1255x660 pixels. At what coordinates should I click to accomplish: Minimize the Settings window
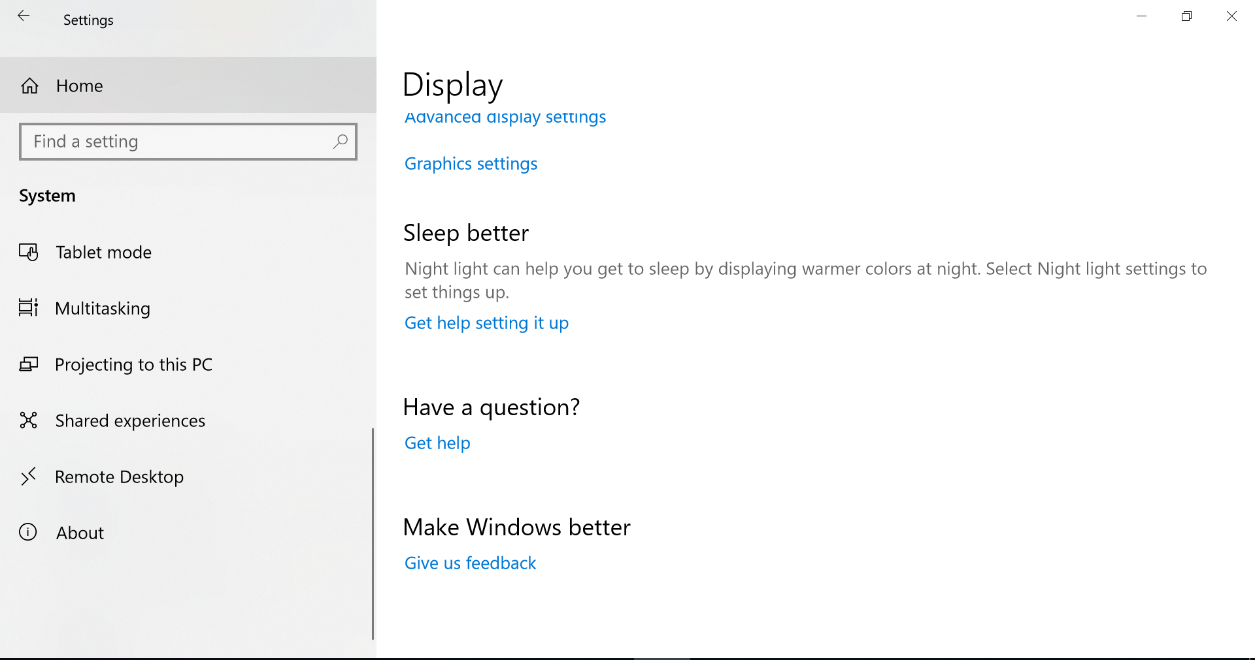1142,16
